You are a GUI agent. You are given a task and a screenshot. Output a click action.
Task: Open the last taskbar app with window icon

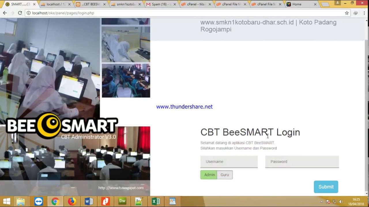pyautogui.click(x=172, y=201)
